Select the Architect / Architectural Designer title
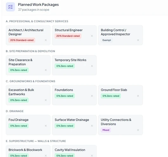Screen dimensions: 168x157 [x=26, y=32]
